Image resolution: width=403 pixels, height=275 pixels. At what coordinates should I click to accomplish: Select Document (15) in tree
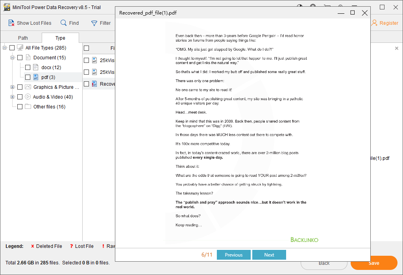click(50, 57)
